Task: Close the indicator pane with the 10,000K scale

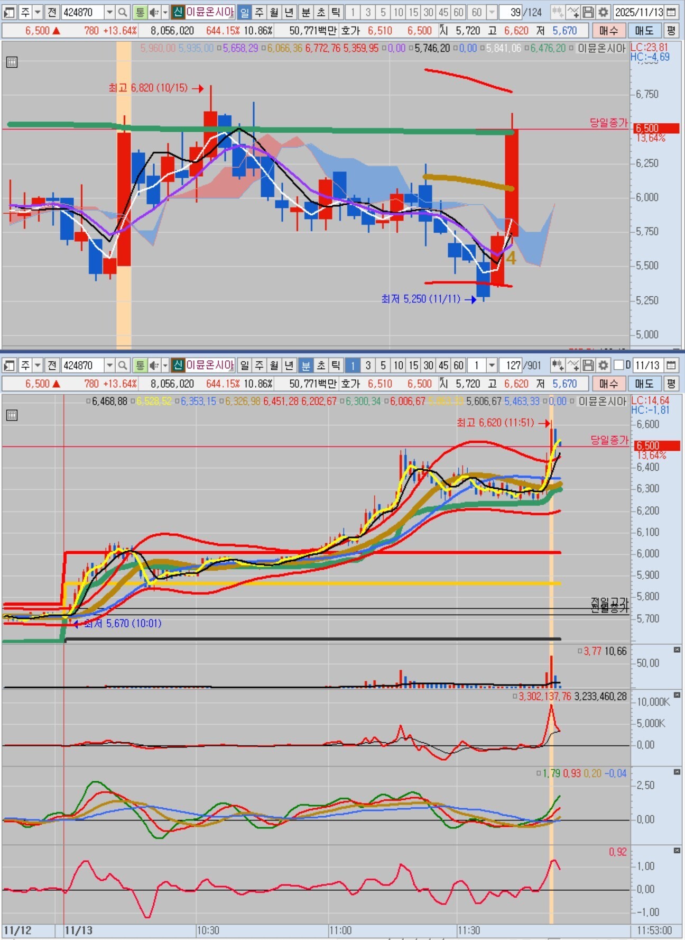Action: point(677,695)
